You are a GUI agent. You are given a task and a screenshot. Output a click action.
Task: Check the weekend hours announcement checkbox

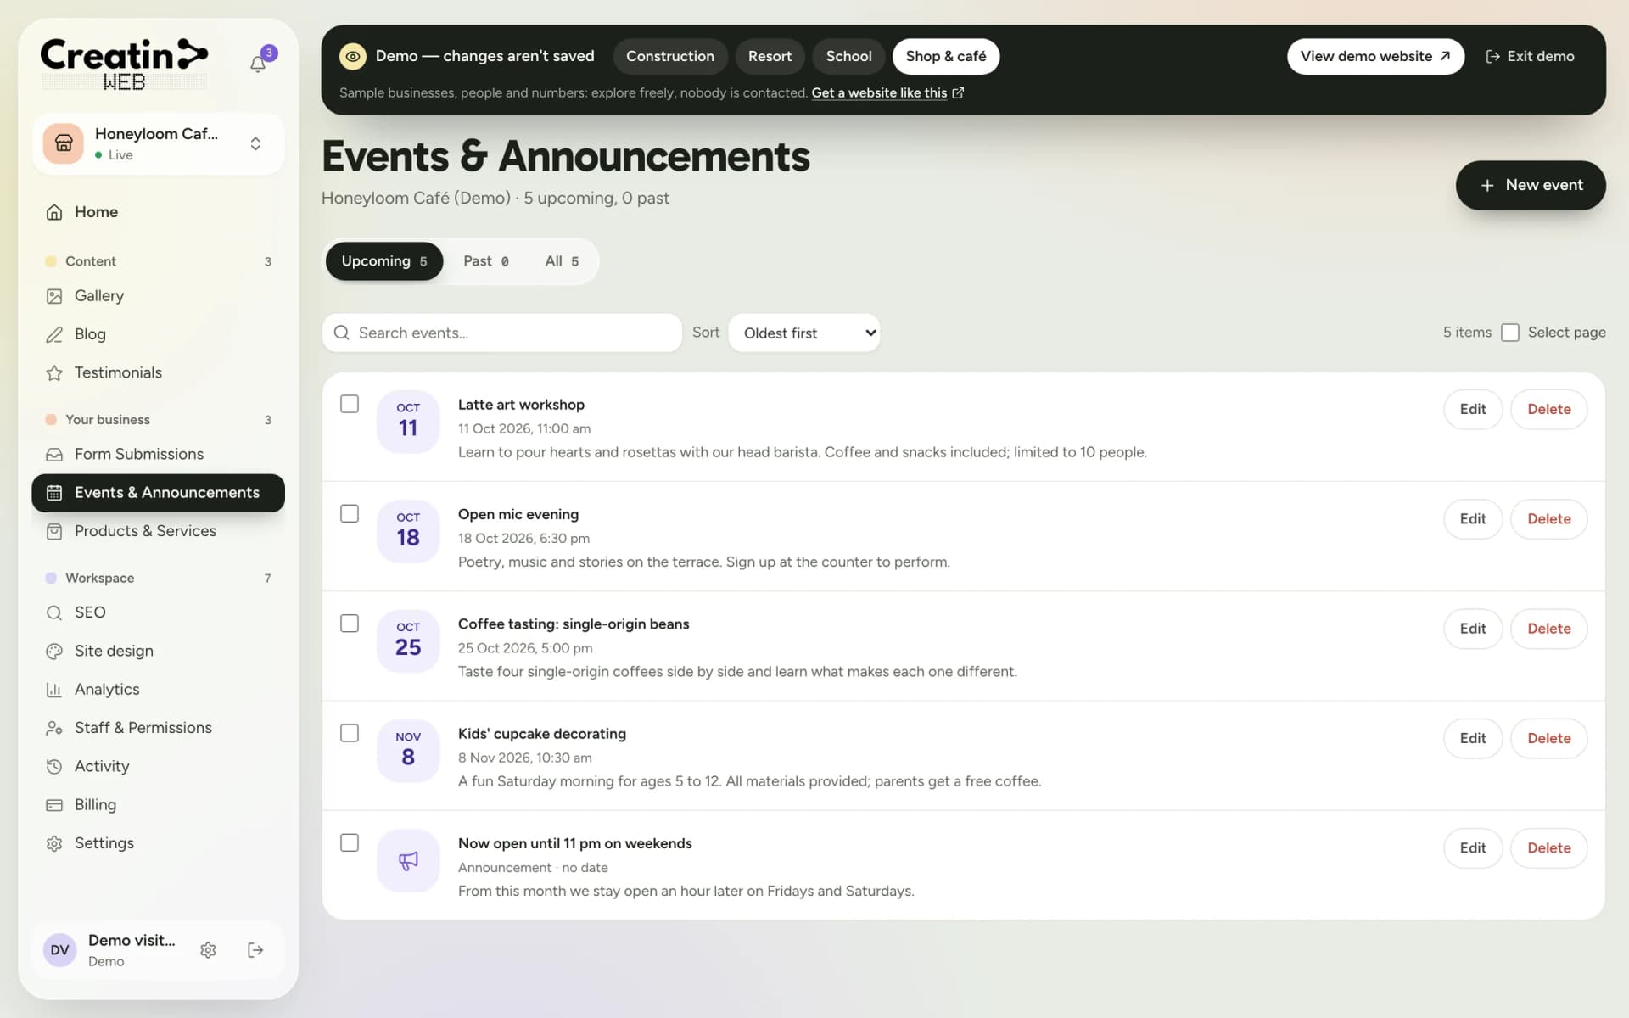pos(350,842)
